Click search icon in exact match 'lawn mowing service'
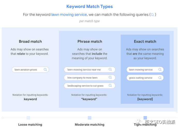The width and height of the screenshot is (181, 130). 160,69
